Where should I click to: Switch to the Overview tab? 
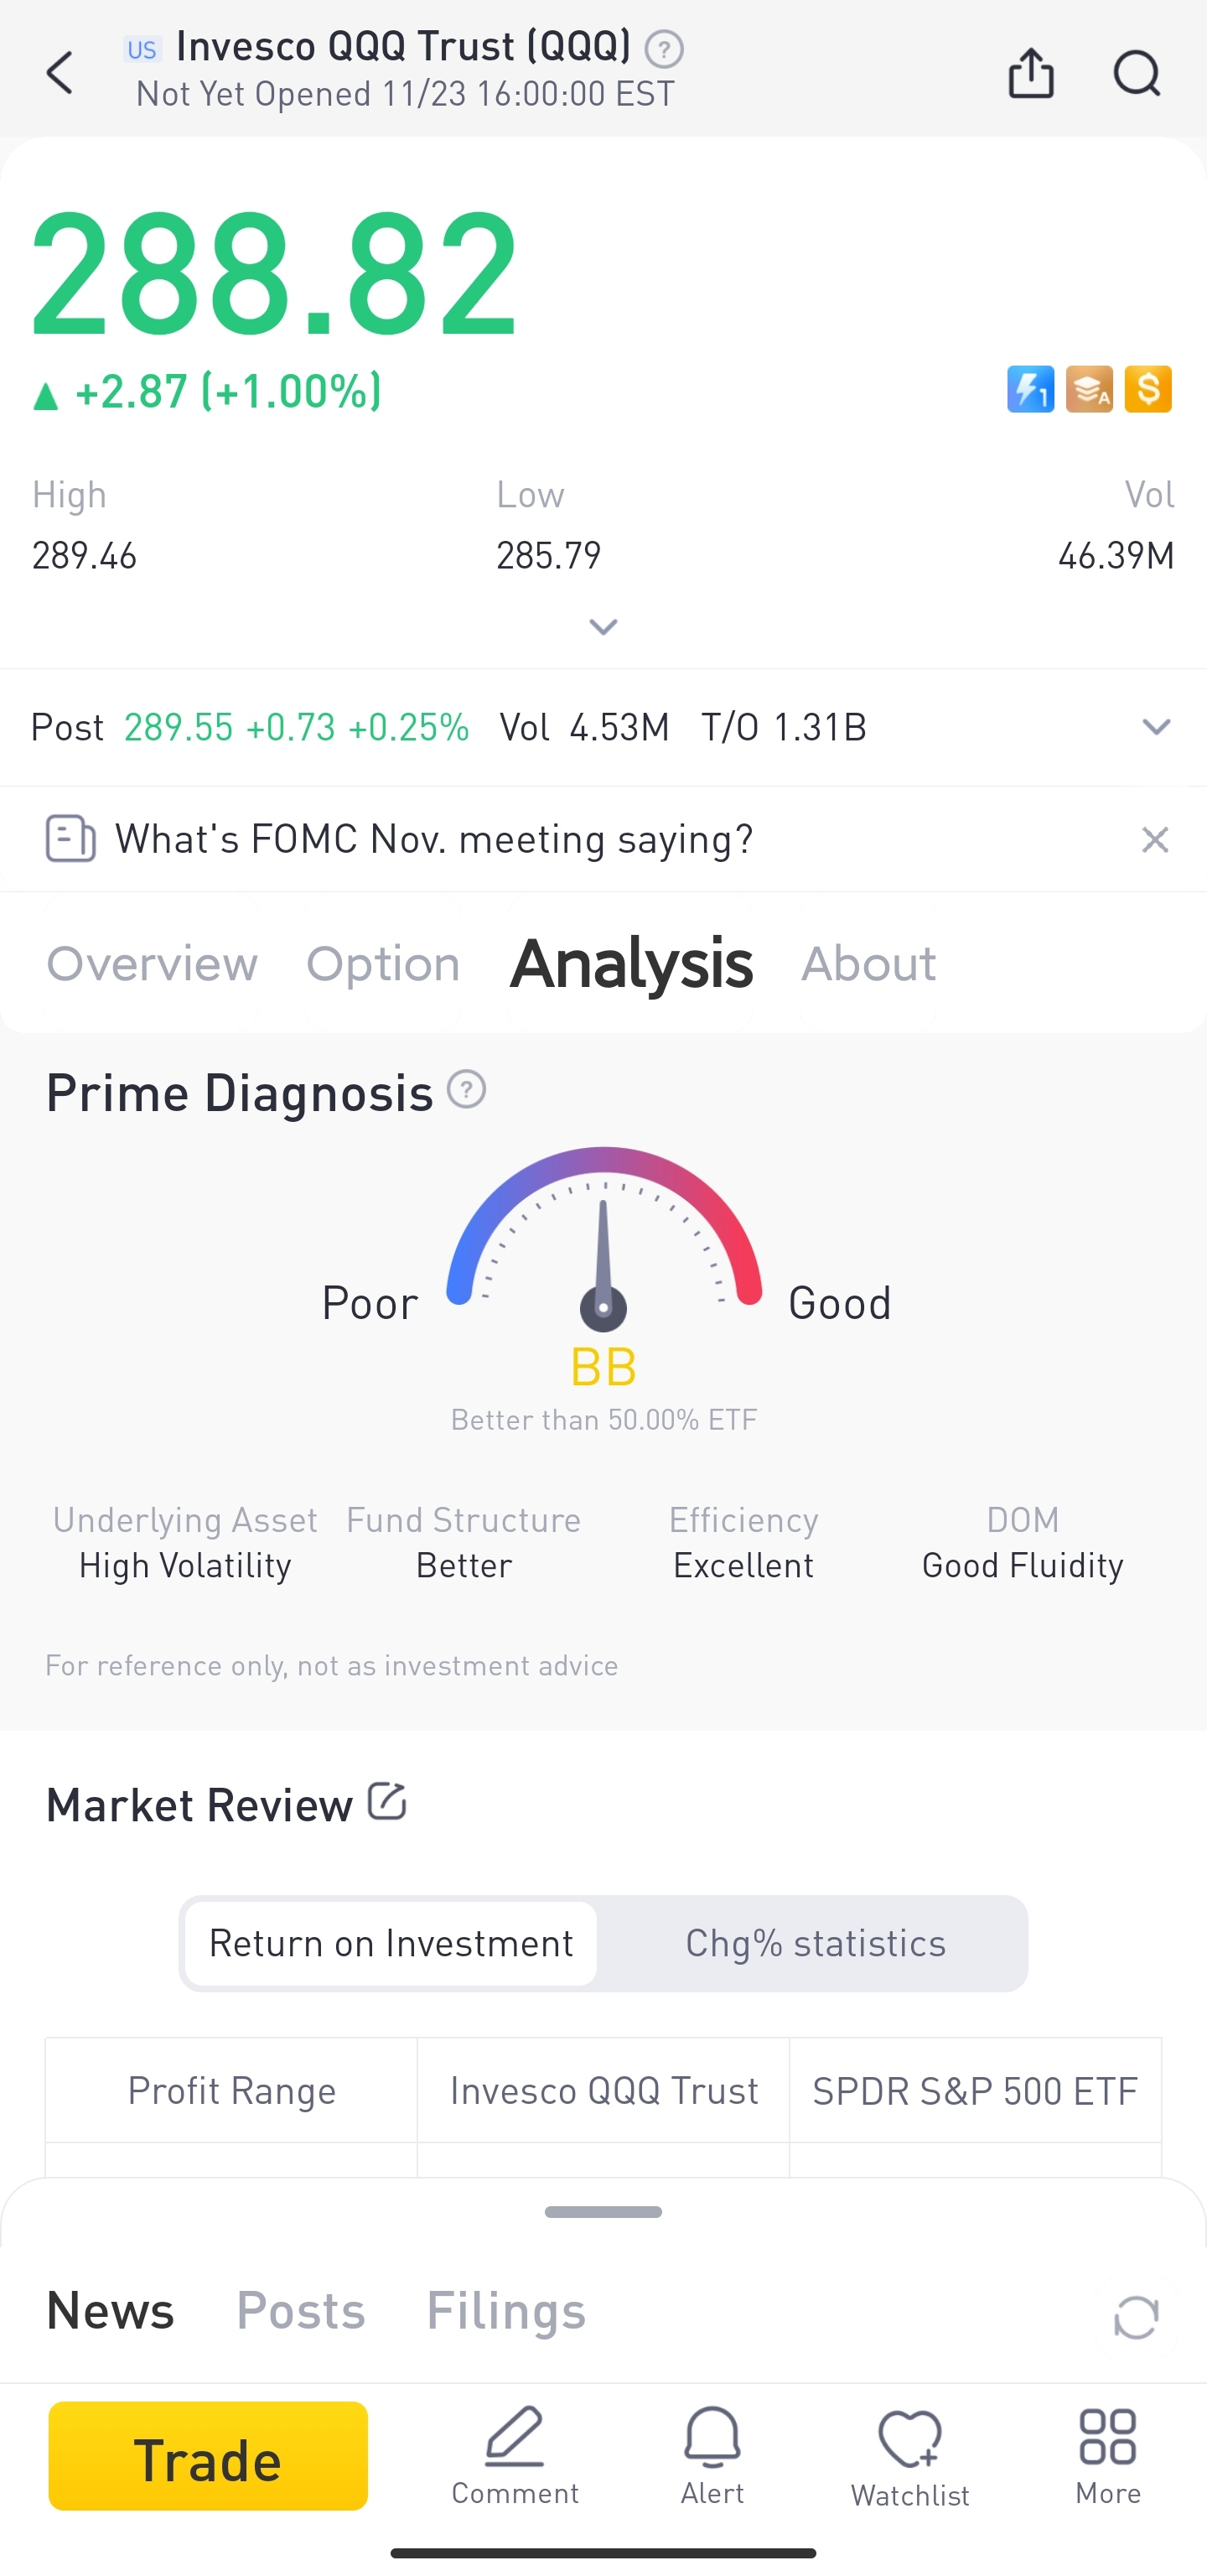[152, 964]
